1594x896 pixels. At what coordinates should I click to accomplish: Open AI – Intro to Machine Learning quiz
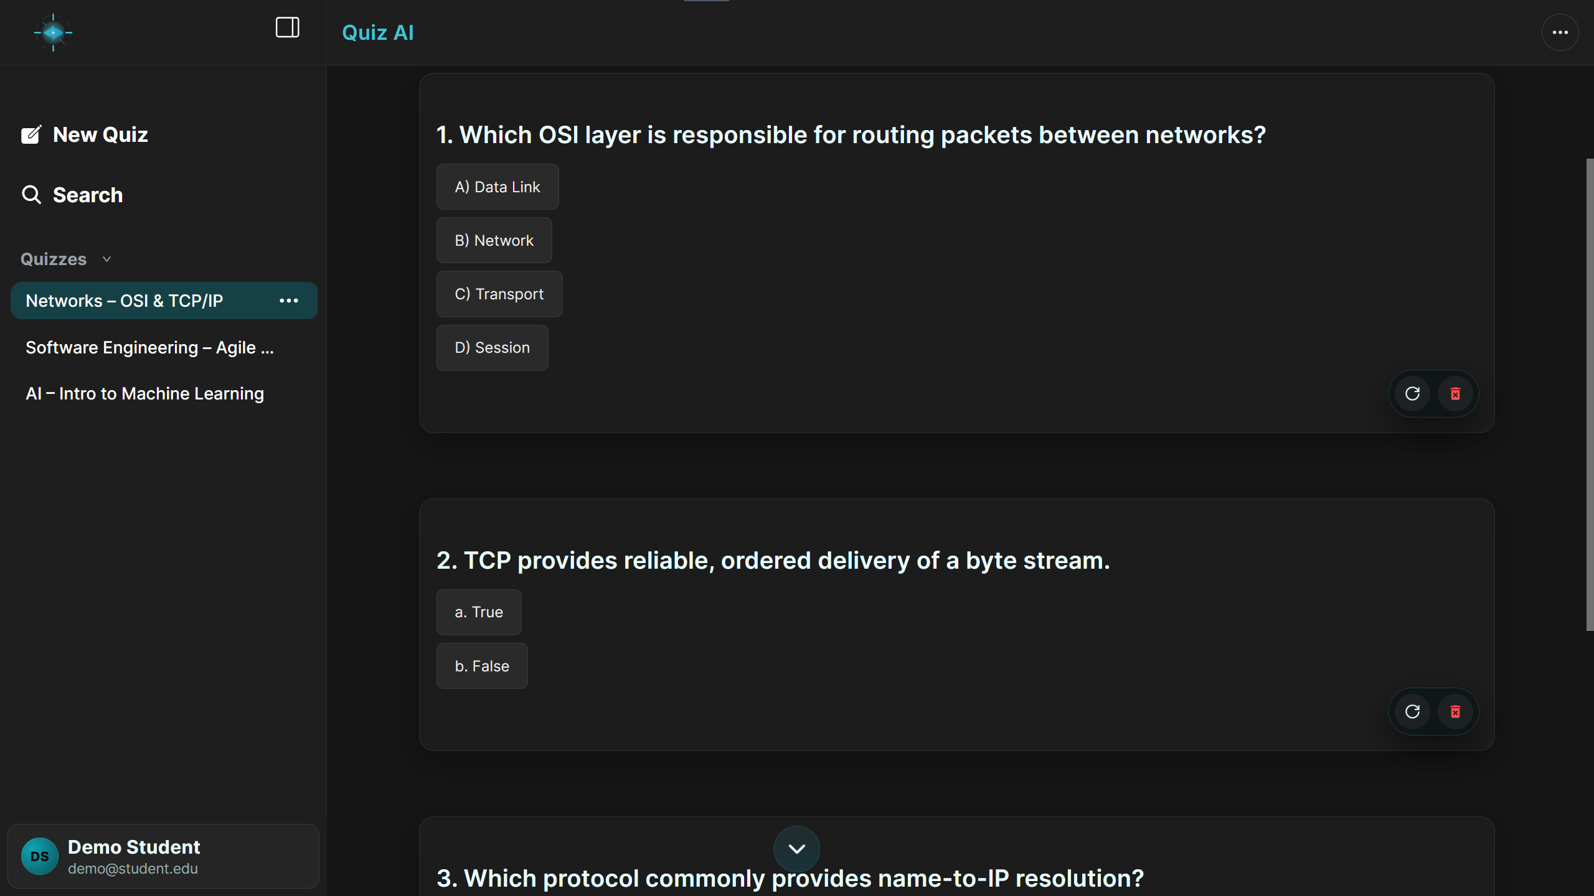pos(144,393)
